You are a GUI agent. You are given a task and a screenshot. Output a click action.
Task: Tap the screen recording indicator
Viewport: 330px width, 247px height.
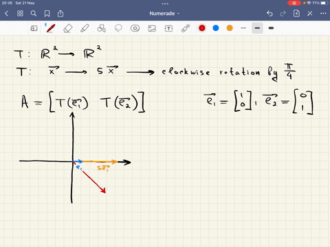tap(294, 3)
